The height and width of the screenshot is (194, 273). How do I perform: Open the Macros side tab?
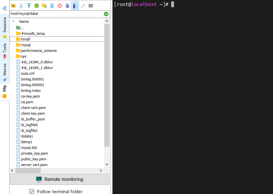point(5,72)
